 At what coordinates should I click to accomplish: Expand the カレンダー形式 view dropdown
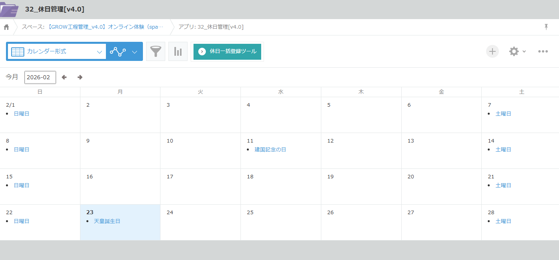tap(100, 52)
